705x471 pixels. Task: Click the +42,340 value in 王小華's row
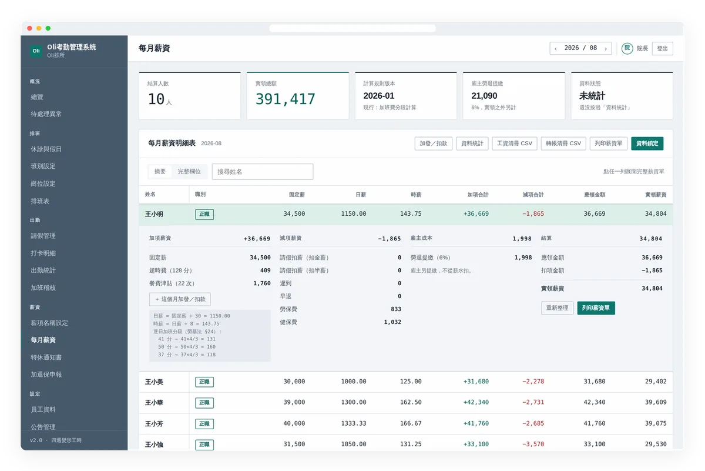click(476, 403)
